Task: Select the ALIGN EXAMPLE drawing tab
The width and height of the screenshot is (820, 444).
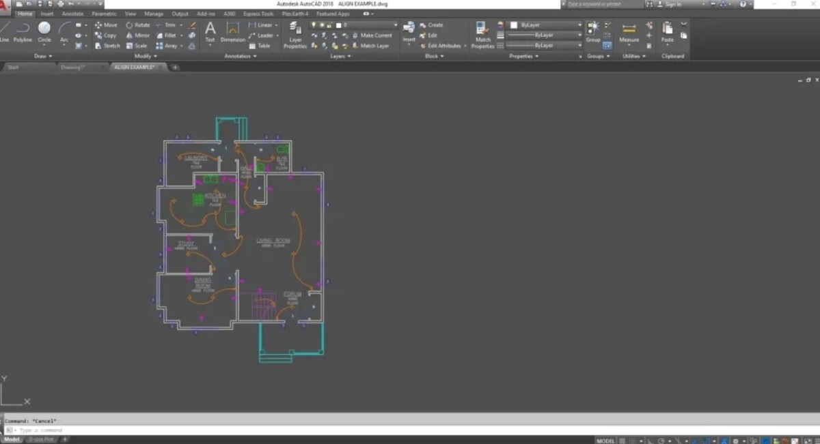Action: pos(137,67)
